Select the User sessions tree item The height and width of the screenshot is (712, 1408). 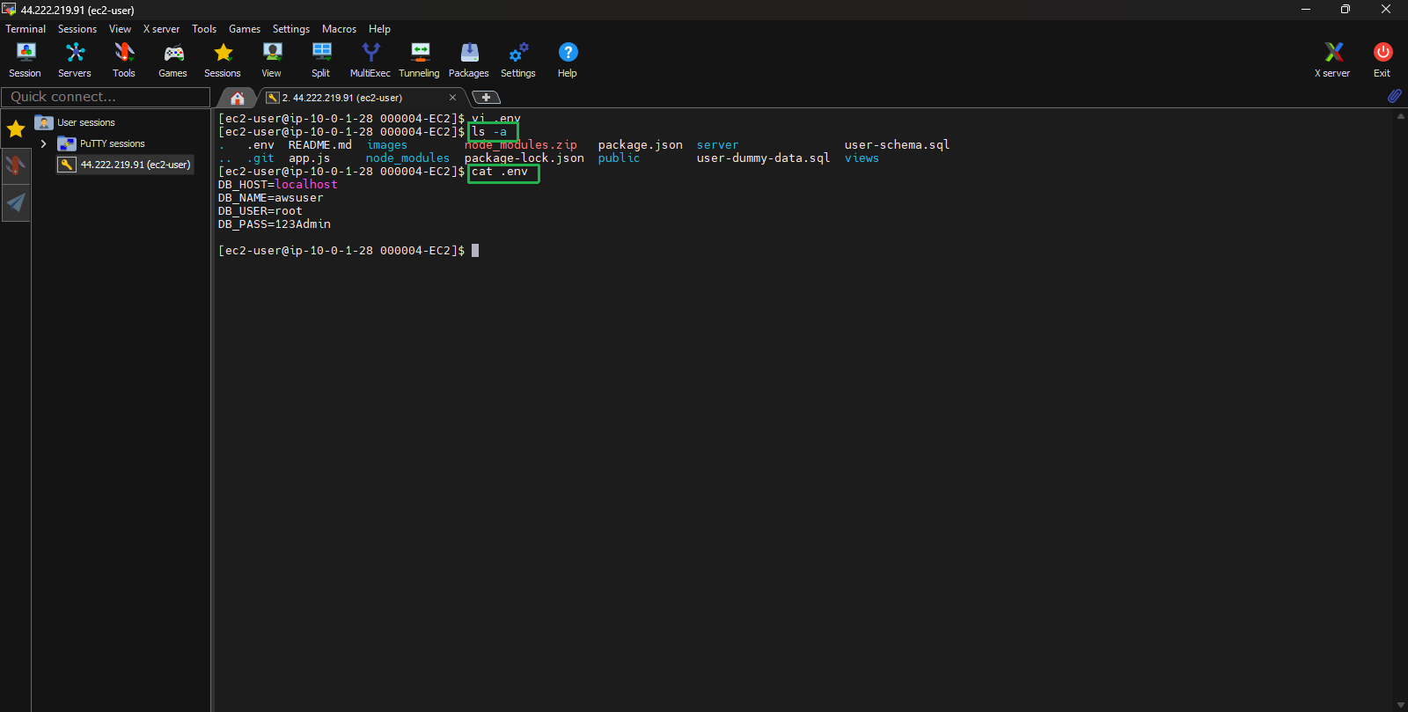(x=75, y=122)
